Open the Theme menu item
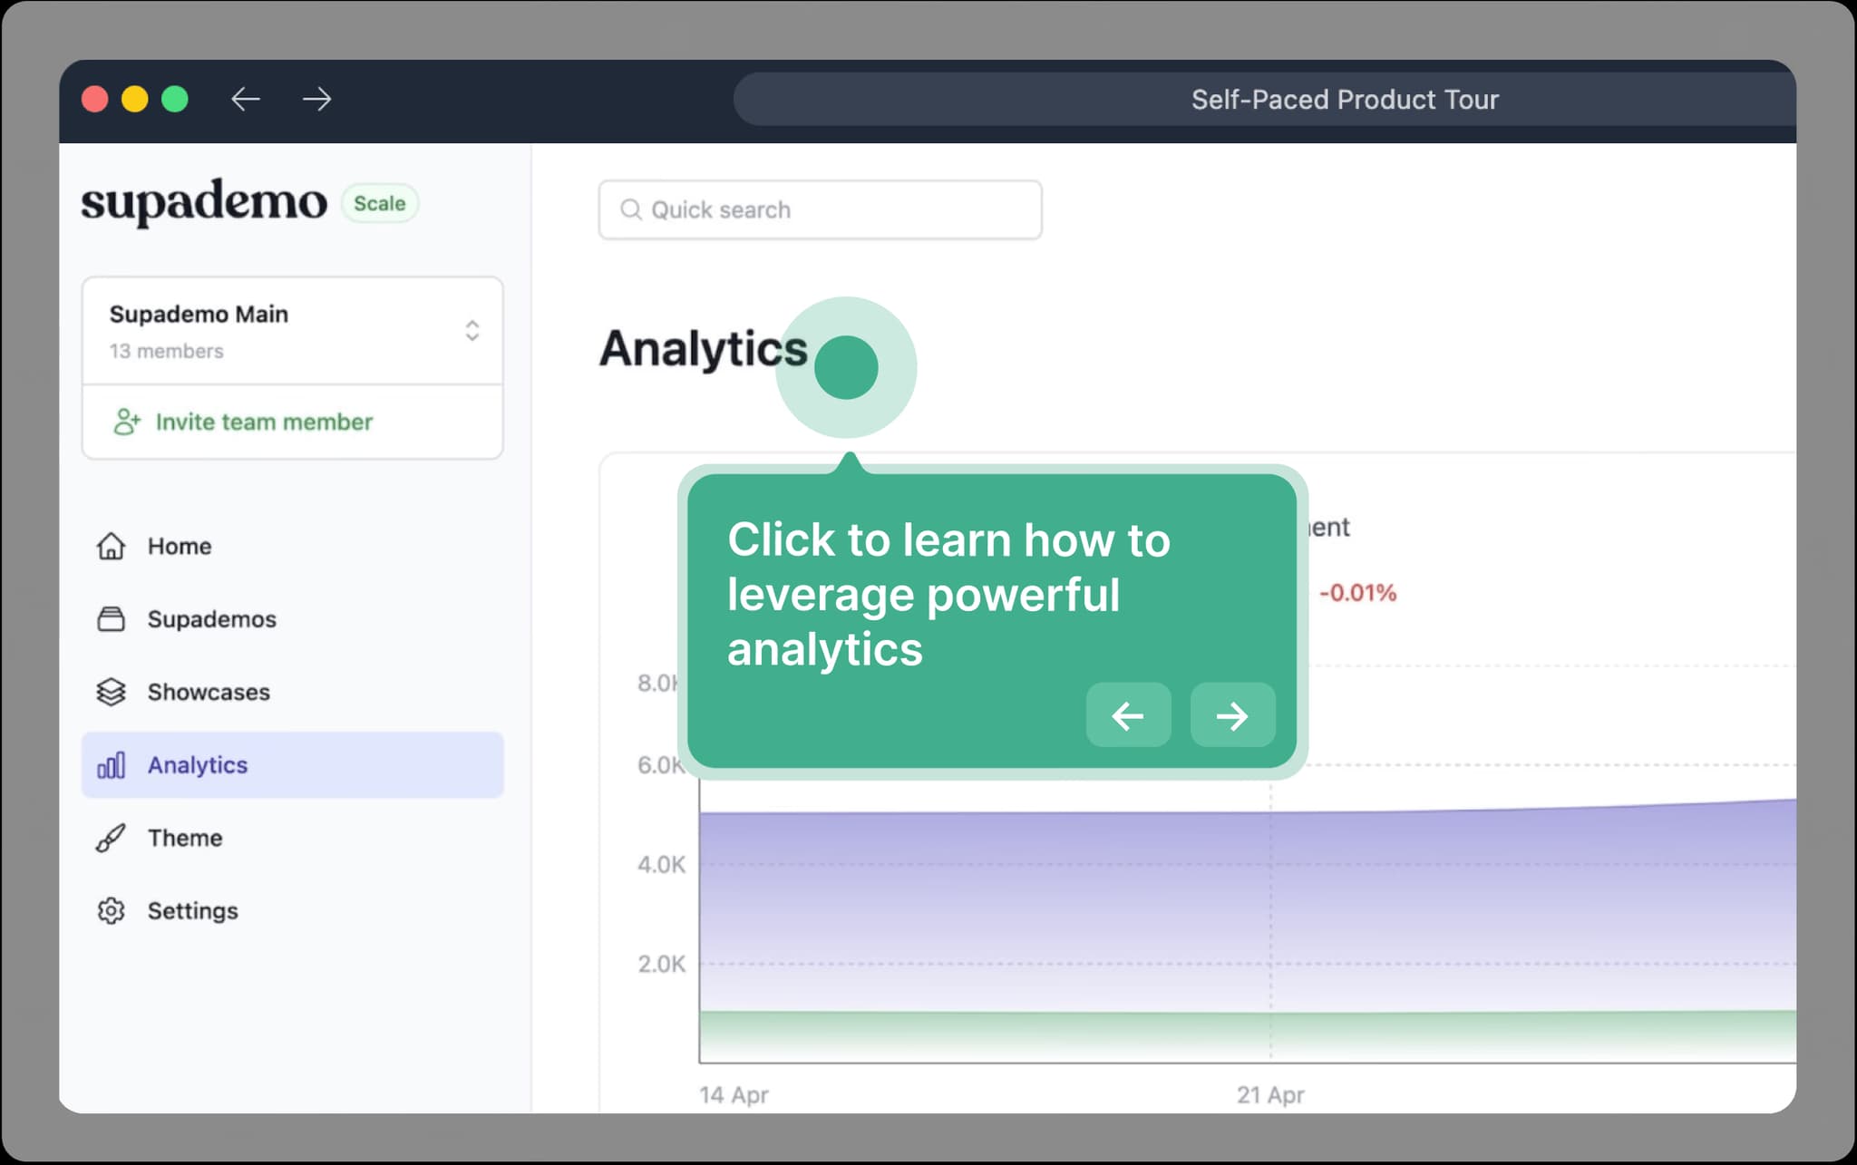The height and width of the screenshot is (1165, 1857). click(185, 838)
